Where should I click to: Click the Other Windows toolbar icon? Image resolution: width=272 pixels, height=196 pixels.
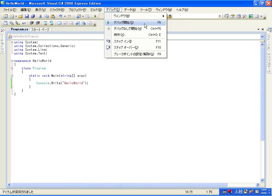257,16
